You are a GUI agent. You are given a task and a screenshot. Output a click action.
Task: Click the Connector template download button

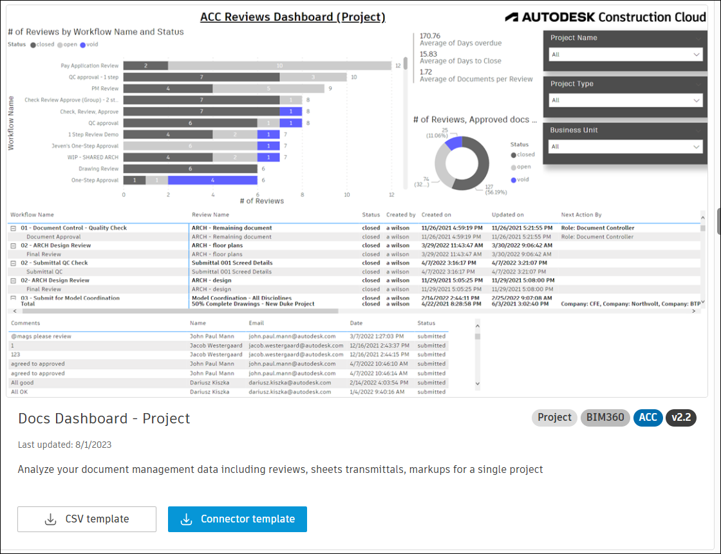(x=238, y=519)
